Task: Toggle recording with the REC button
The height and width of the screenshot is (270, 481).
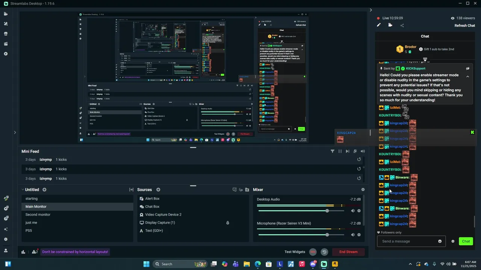Action: [313, 252]
